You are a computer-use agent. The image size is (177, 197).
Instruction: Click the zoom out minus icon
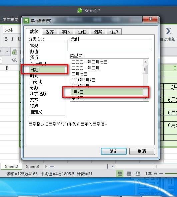point(161,174)
